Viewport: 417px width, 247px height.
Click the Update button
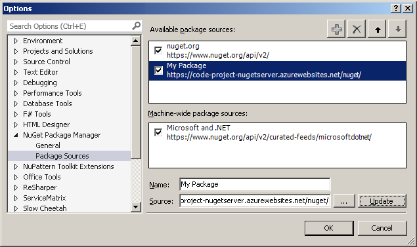coord(382,201)
